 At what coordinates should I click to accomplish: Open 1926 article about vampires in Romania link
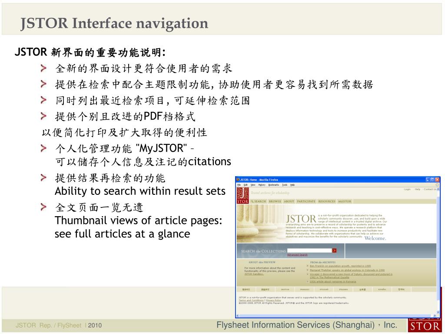tap(333, 281)
